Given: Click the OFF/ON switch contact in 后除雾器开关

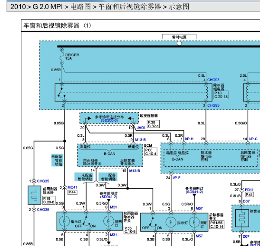Looking at the screenshot, I should pos(153,222).
